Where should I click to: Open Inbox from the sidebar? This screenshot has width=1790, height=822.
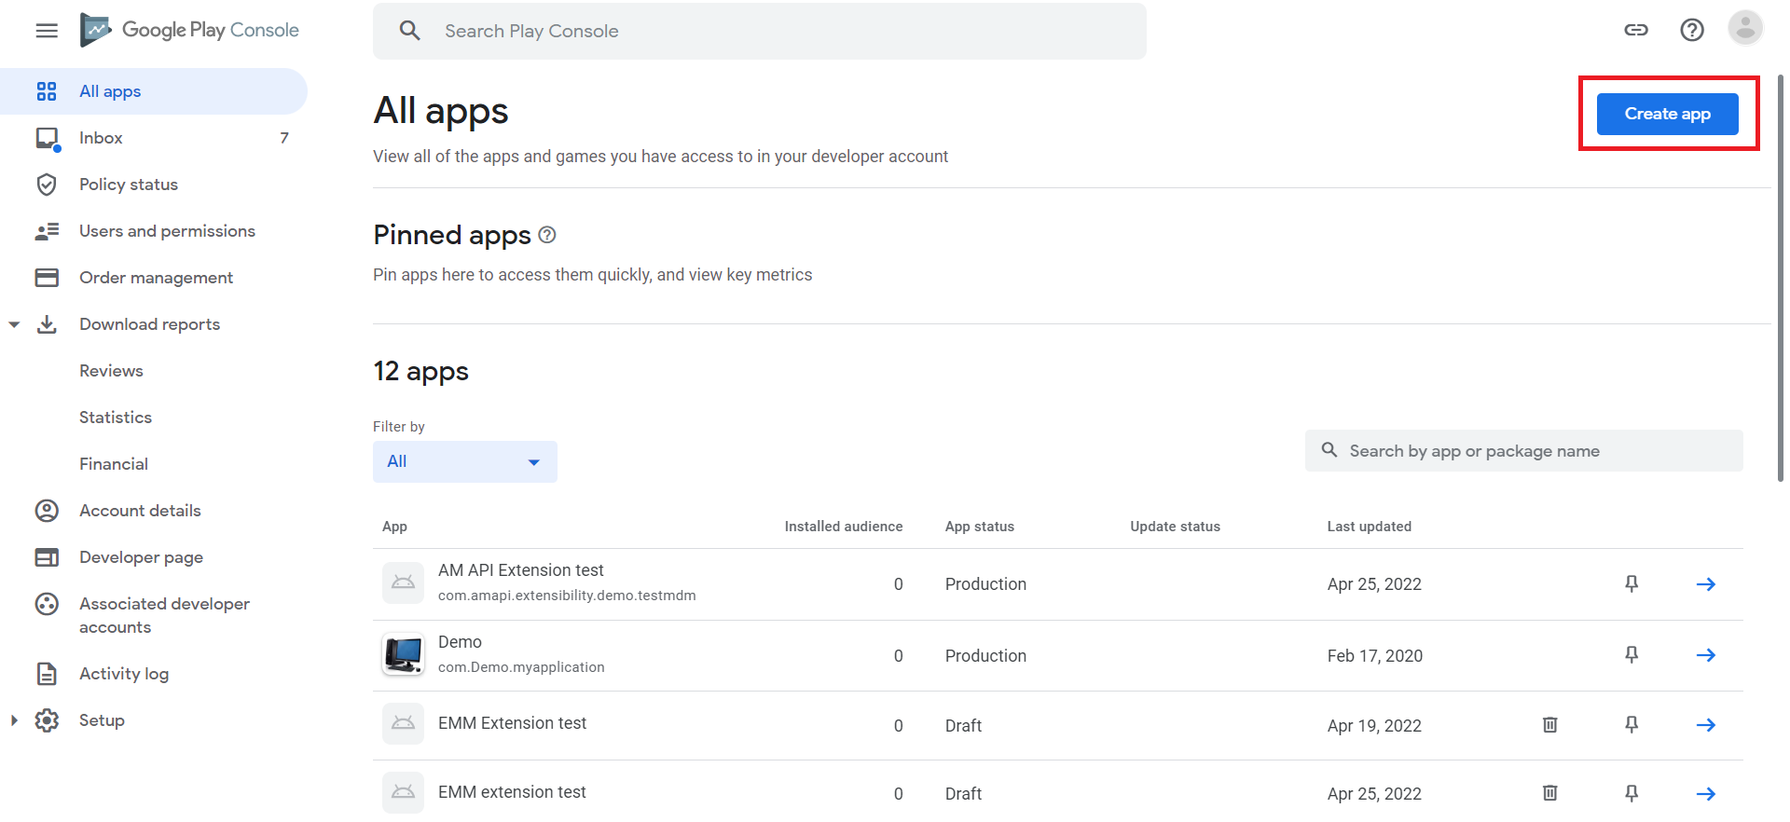[x=101, y=138]
